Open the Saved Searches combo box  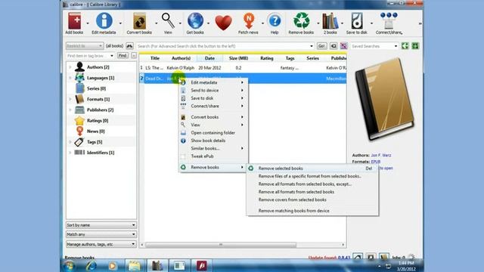click(x=374, y=46)
